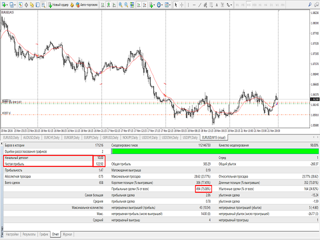Open the График tester tab
The width and height of the screenshot is (320, 240).
point(43,234)
